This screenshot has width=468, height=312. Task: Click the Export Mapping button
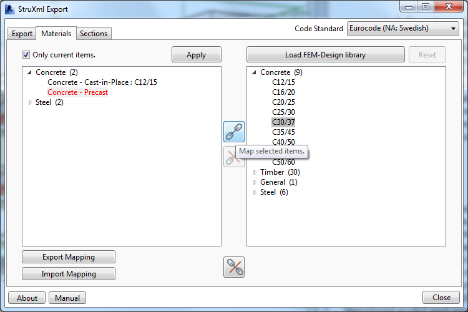point(69,257)
